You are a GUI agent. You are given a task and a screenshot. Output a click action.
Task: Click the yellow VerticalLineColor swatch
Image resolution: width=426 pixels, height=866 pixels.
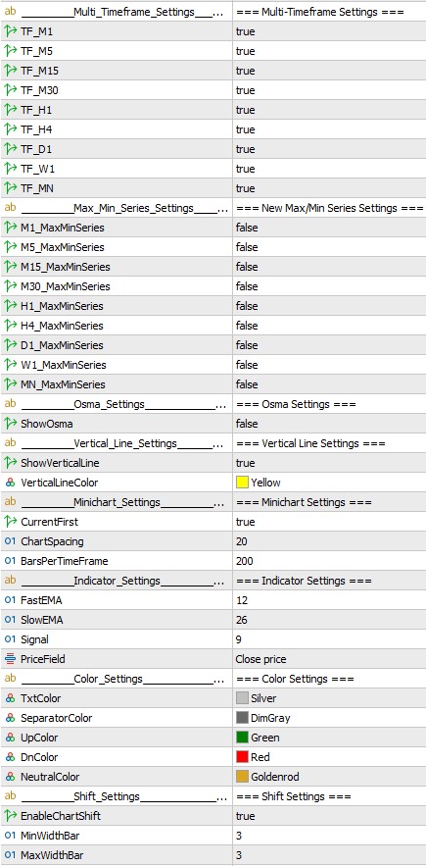point(242,483)
